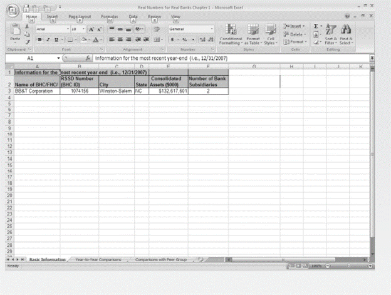Toggle Underline formatting
391x295 pixels.
coord(56,39)
